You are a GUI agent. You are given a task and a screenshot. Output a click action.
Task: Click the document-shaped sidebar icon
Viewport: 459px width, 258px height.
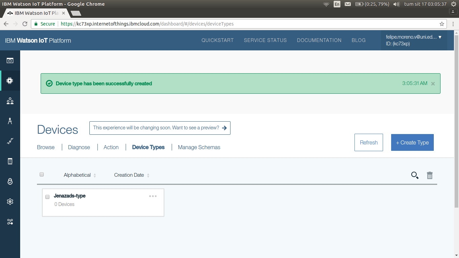pyautogui.click(x=10, y=161)
